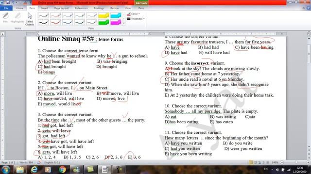This screenshot has width=311, height=174.
Task: Show hidden system tray icons arrow
Action: 272,170
